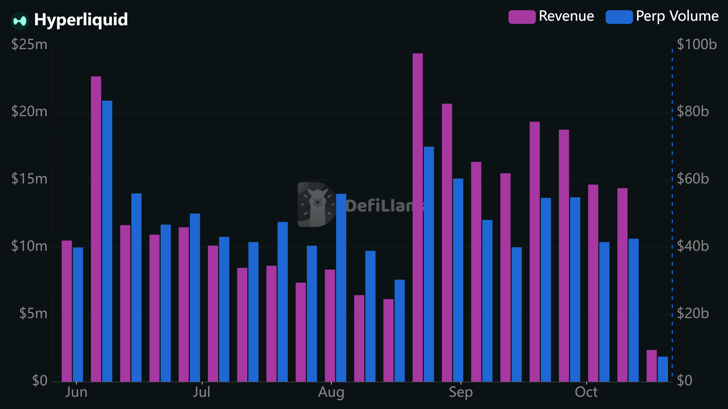Click the $40b right axis label
728x409 pixels.
[x=693, y=246]
